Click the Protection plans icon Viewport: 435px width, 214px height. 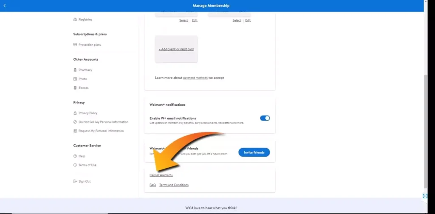click(75, 45)
